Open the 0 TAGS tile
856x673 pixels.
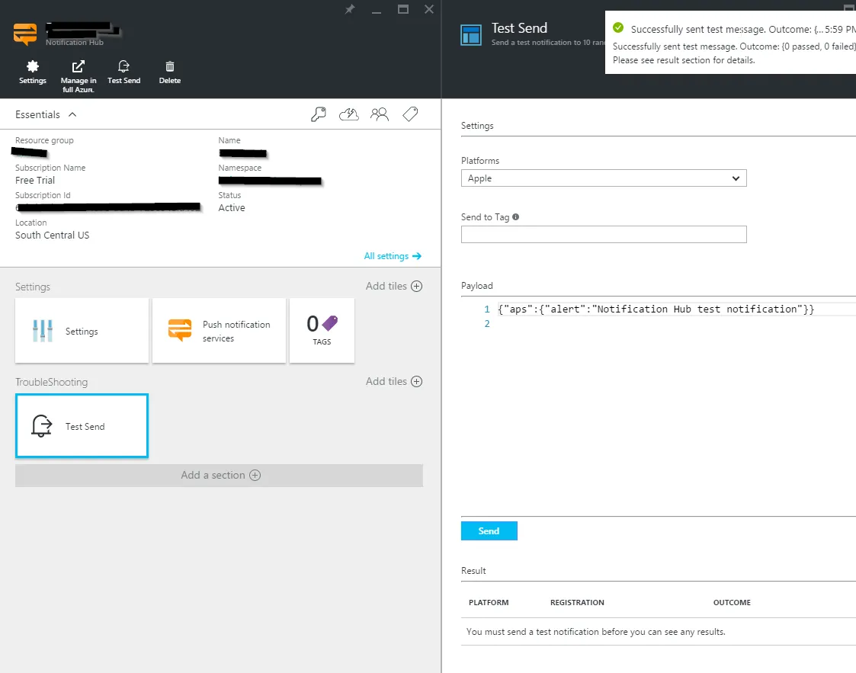[x=322, y=331]
